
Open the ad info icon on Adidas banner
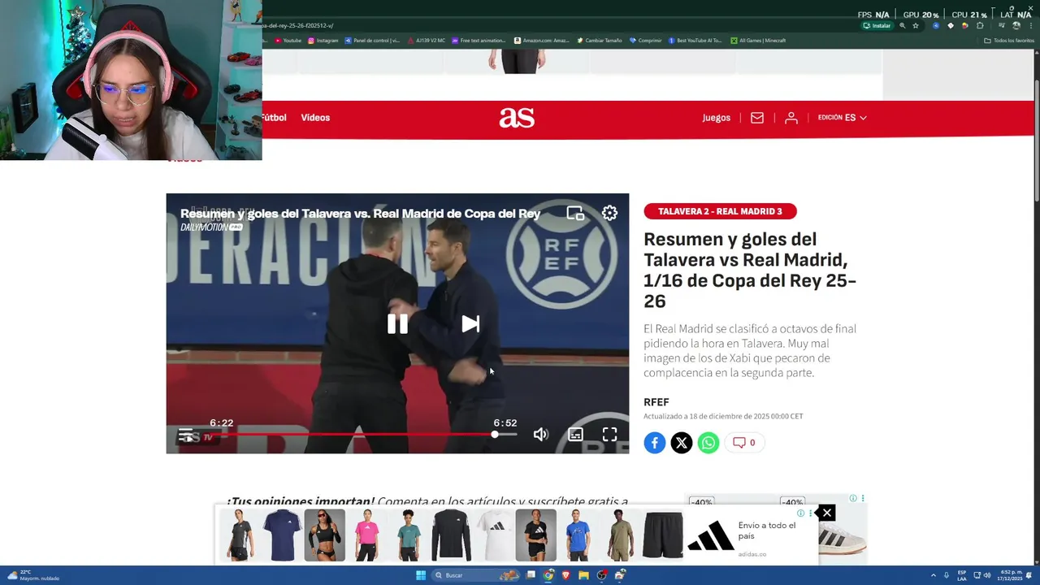pos(800,513)
